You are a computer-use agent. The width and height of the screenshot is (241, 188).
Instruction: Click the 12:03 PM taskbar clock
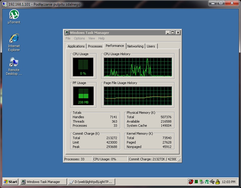pyautogui.click(x=229, y=182)
